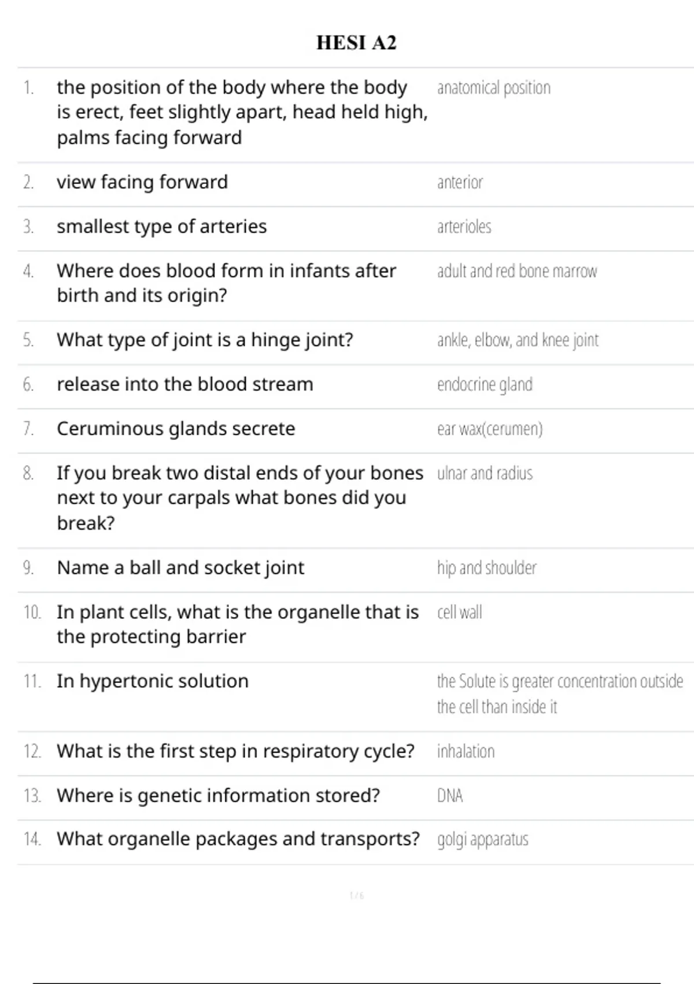
Task: Select the 'arterioles' answer
Action: 464,227
